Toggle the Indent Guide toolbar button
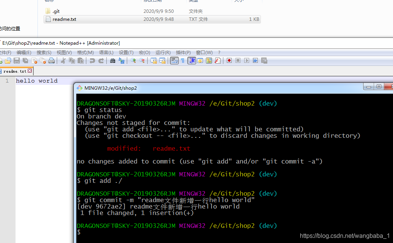Image resolution: width=393 pixels, height=243 pixels. coord(192,61)
